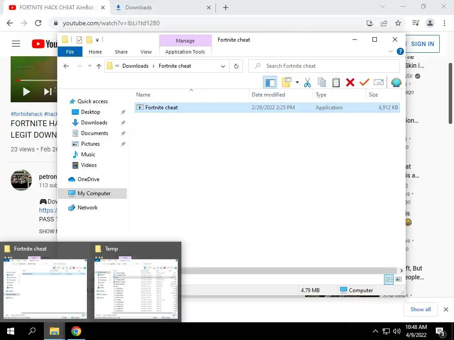This screenshot has height=340, width=454.
Task: Open folder options toolbar icon
Action: (x=286, y=82)
